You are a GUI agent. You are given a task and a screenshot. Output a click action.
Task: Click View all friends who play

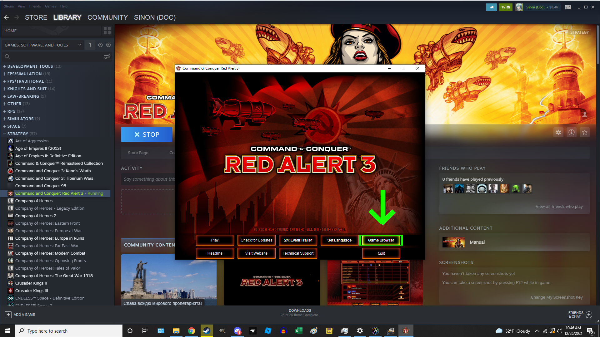coord(559,206)
